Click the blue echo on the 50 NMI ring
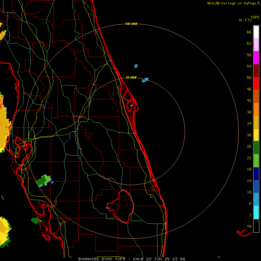261x261 pixels. click(145, 80)
